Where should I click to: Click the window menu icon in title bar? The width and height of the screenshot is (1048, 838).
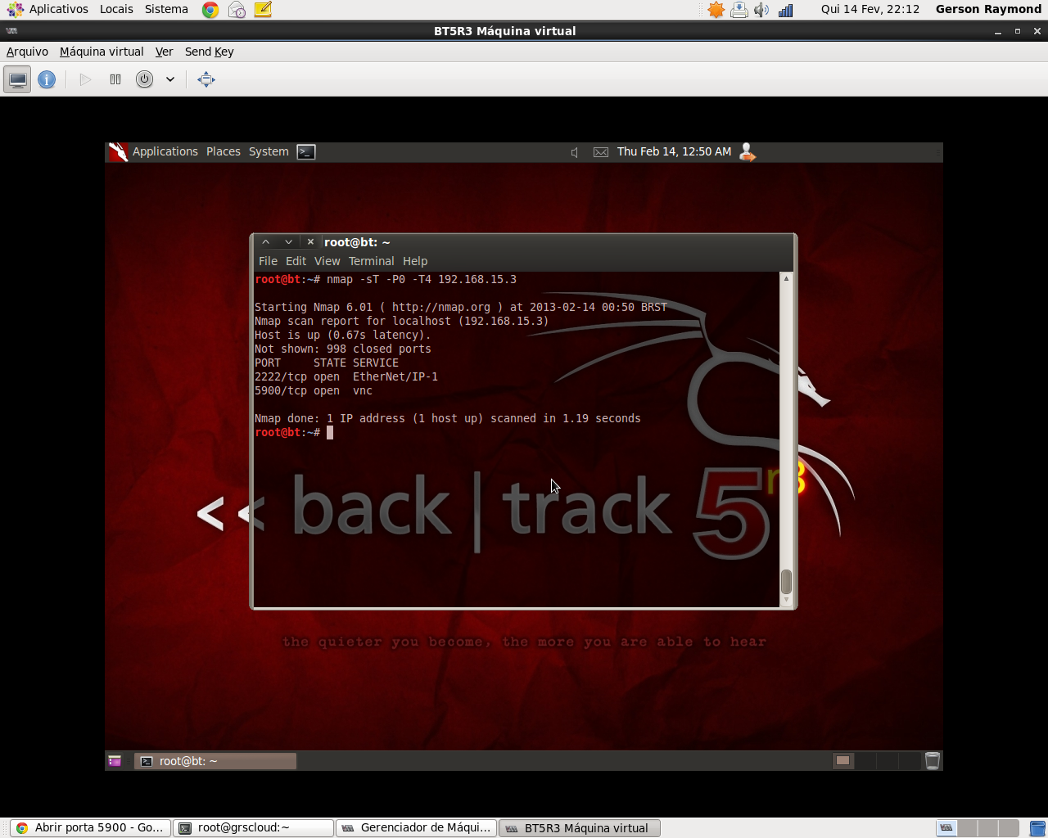click(11, 31)
